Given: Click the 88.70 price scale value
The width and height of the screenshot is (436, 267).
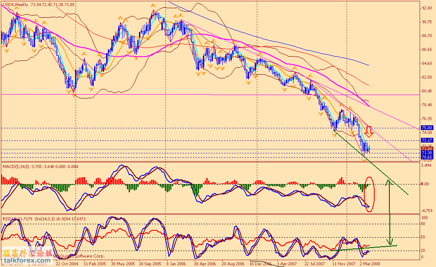Looking at the screenshot, I should [x=427, y=36].
